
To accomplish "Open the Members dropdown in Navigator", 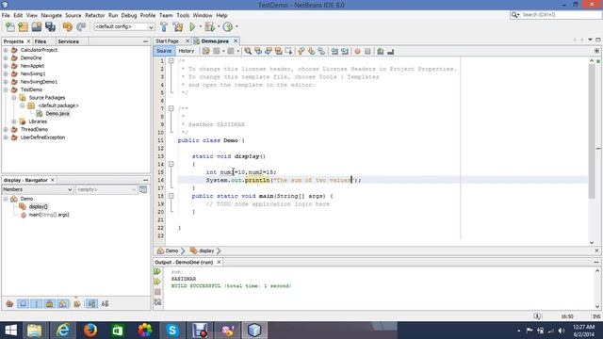I will [38, 189].
